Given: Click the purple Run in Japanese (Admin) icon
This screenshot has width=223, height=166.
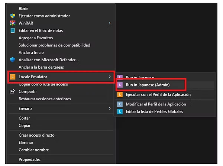Looking at the screenshot, I should tap(120, 85).
